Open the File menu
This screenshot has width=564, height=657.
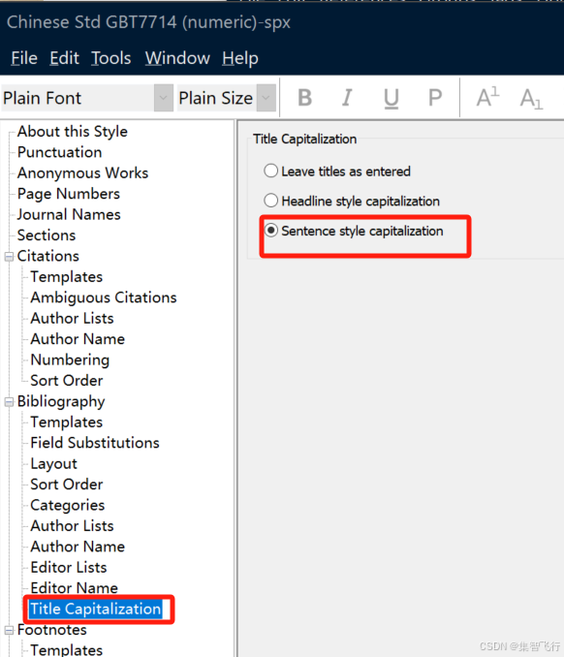pos(24,58)
